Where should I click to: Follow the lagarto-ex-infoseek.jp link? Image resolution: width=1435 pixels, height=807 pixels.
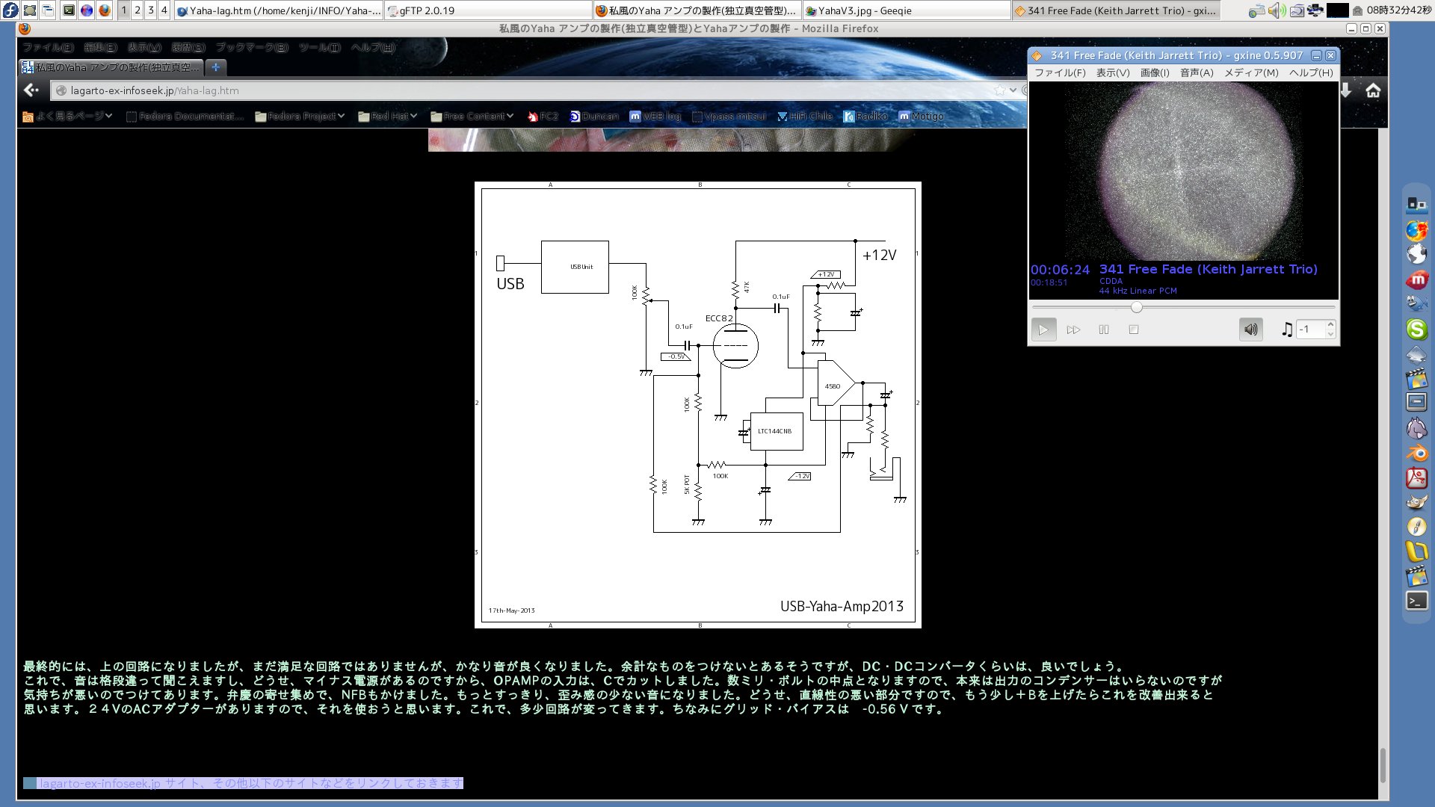(99, 783)
